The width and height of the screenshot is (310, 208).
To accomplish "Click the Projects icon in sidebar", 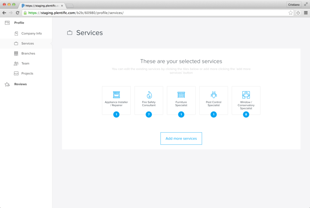I will pyautogui.click(x=16, y=73).
